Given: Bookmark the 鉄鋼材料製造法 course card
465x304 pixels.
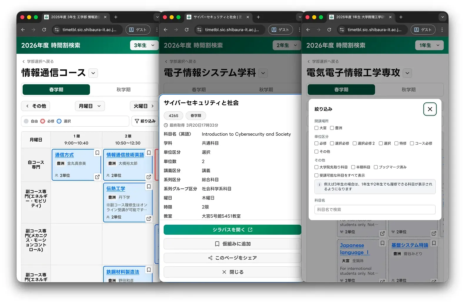Looking at the screenshot, I should click(149, 270).
